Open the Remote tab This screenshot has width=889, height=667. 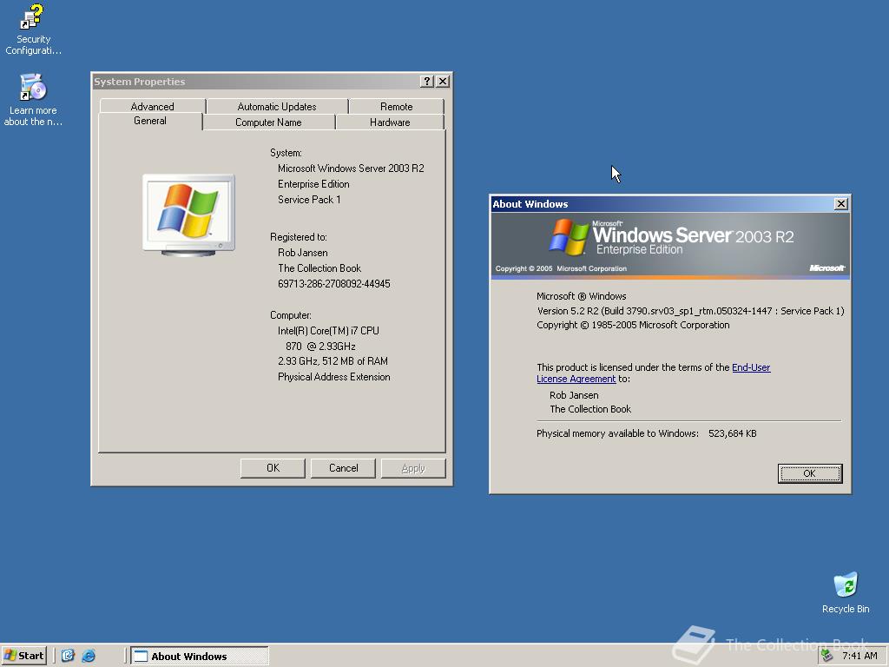[396, 107]
